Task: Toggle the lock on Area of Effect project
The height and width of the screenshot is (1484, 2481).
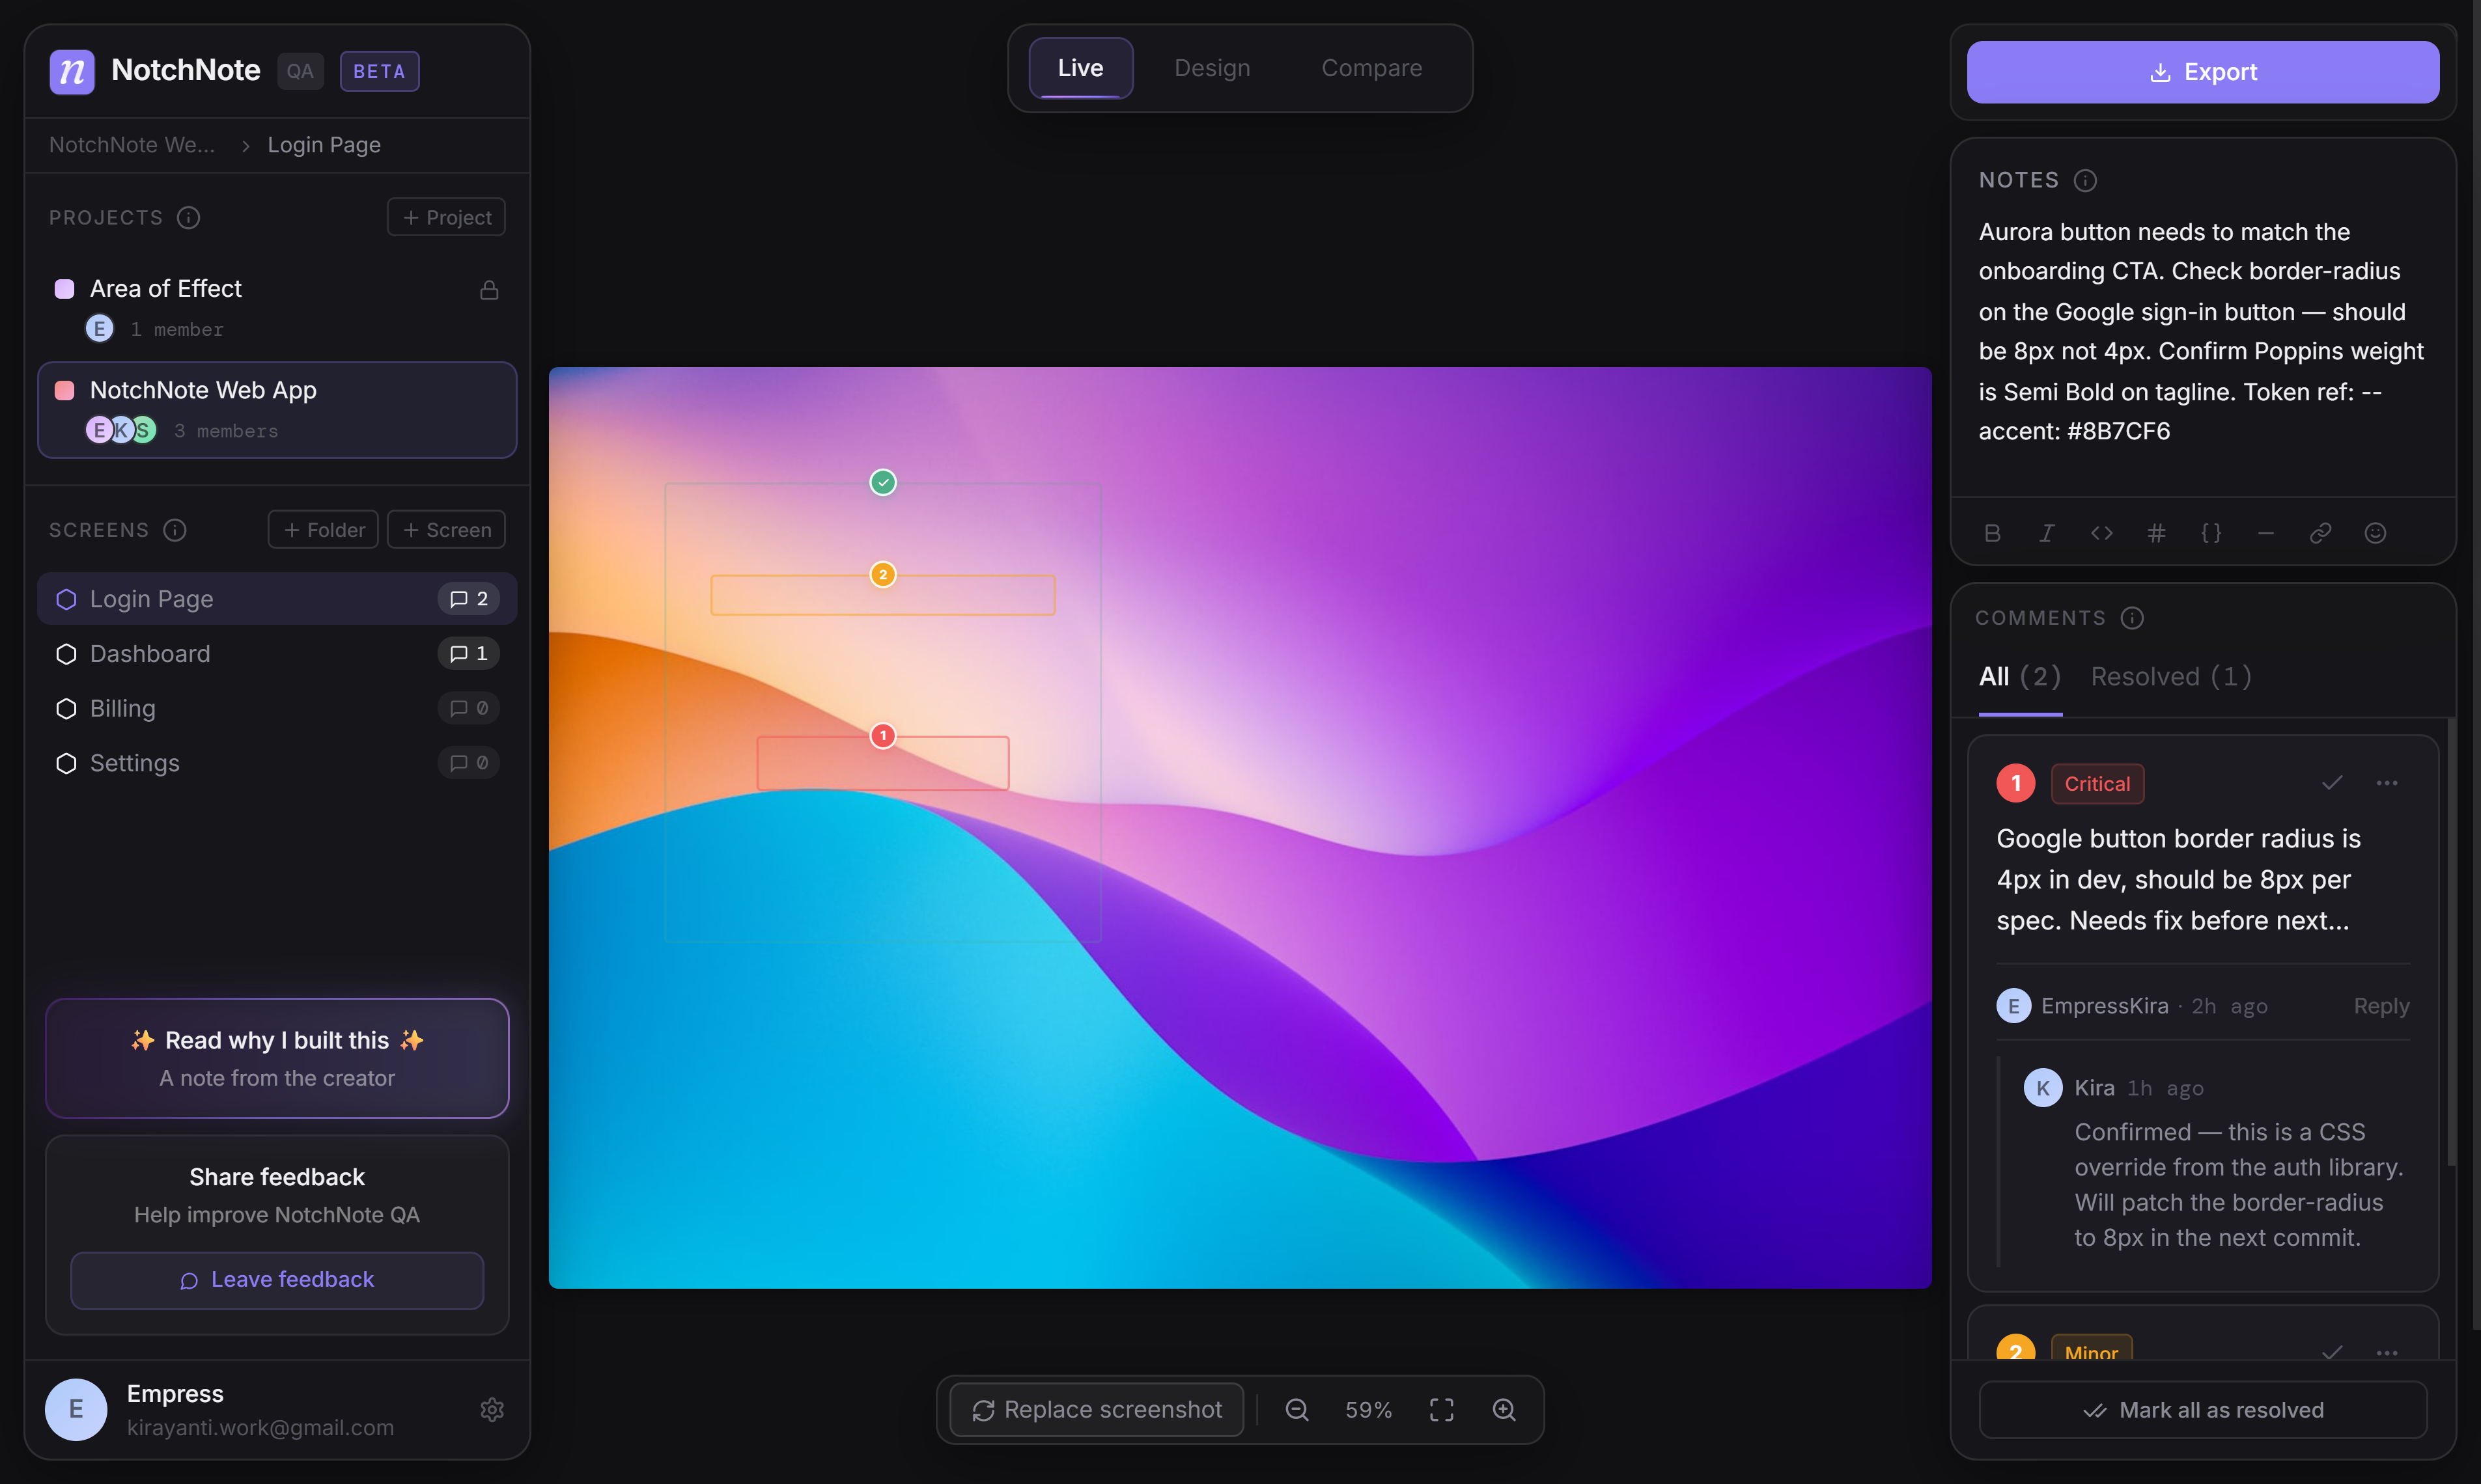Action: [x=489, y=290]
